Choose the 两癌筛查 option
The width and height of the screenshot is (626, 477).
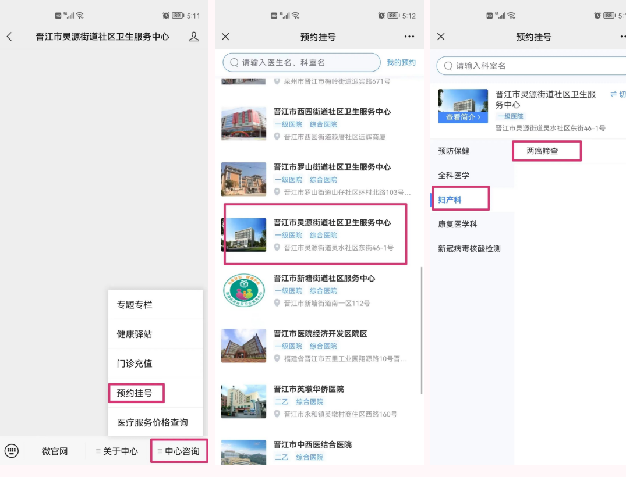tap(543, 151)
